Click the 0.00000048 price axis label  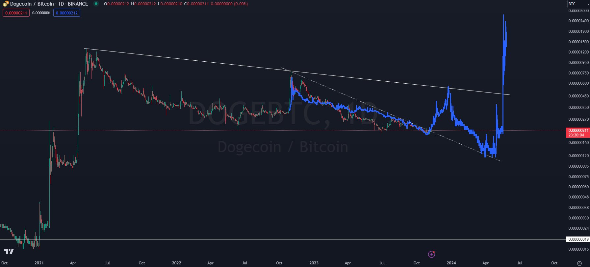[578, 197]
